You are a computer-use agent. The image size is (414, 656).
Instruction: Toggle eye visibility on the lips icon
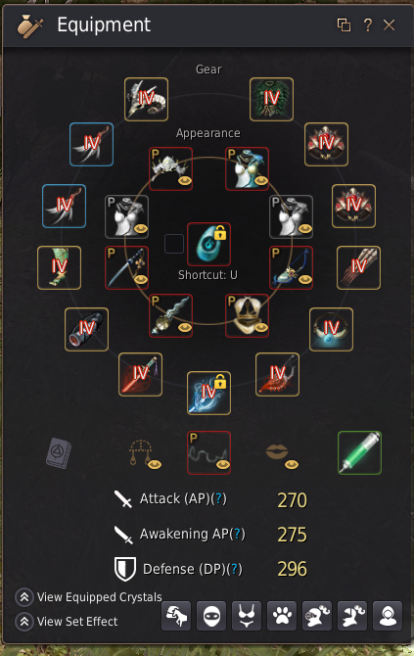pyautogui.click(x=292, y=464)
